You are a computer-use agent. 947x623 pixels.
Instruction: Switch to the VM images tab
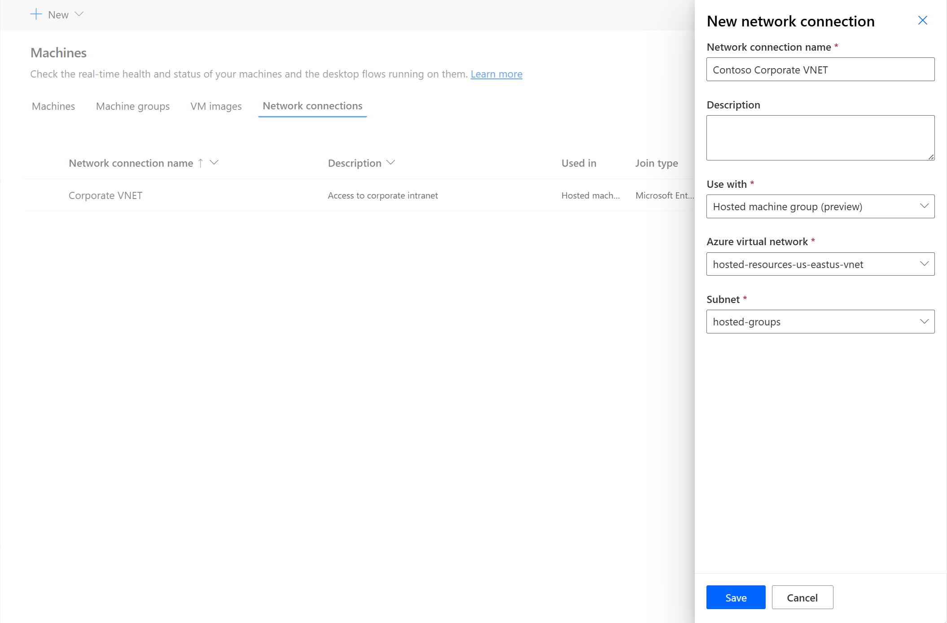click(x=216, y=106)
